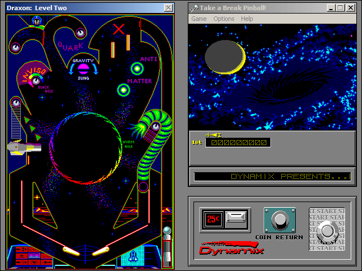The width and height of the screenshot is (362, 271).
Task: Open the Game menu
Action: click(199, 19)
